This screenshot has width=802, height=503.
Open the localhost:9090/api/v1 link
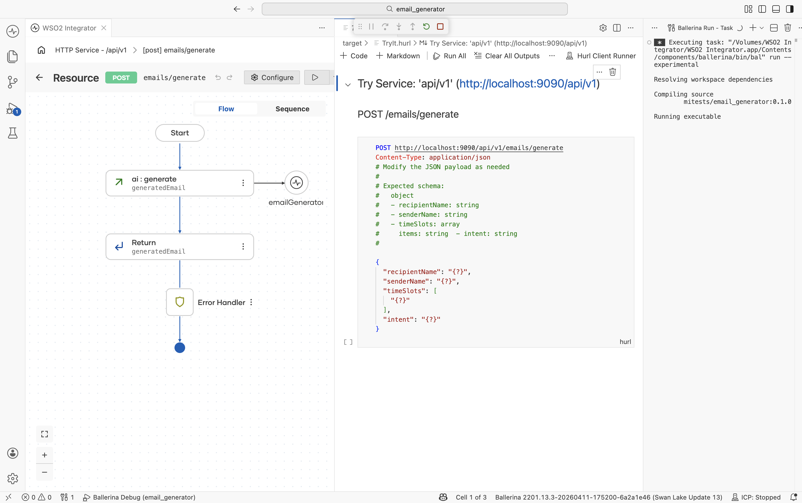click(x=528, y=84)
